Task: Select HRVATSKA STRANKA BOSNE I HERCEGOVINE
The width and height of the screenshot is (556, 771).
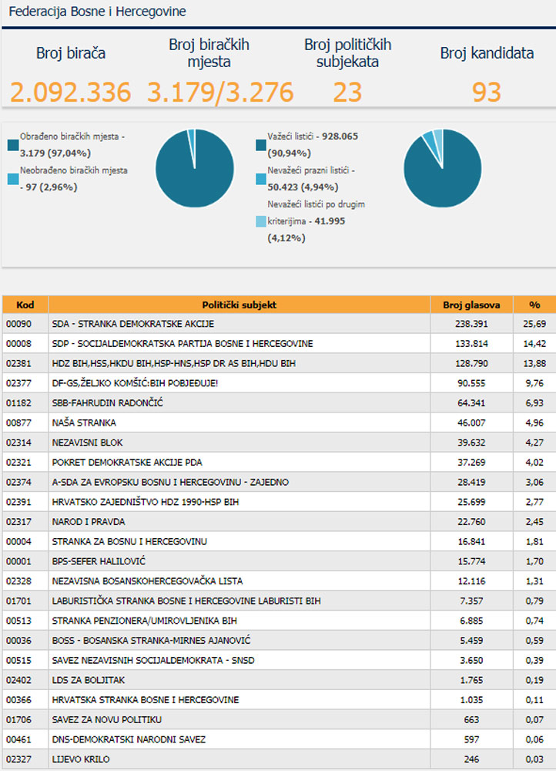Action: tap(146, 700)
